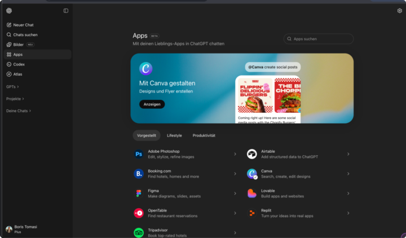Collapse the sidebar with the panel icon

[66, 11]
